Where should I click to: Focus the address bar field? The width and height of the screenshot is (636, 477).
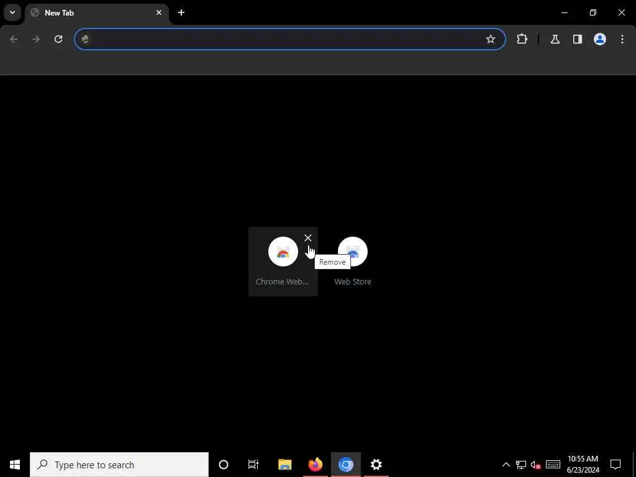(290, 39)
